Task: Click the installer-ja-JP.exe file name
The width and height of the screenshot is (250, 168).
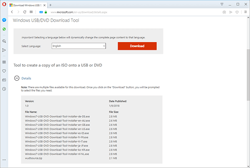Action: pos(57,146)
